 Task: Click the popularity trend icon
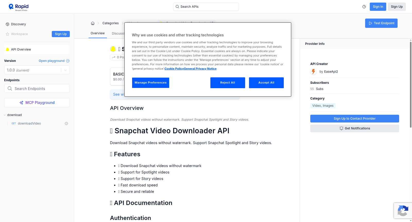pyautogui.click(x=114, y=57)
